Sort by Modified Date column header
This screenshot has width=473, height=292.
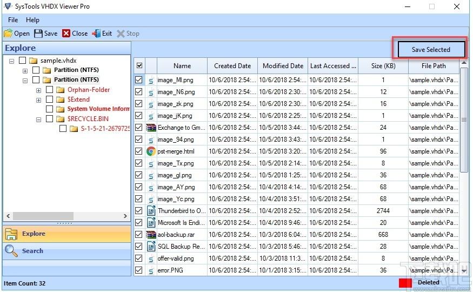(x=283, y=66)
